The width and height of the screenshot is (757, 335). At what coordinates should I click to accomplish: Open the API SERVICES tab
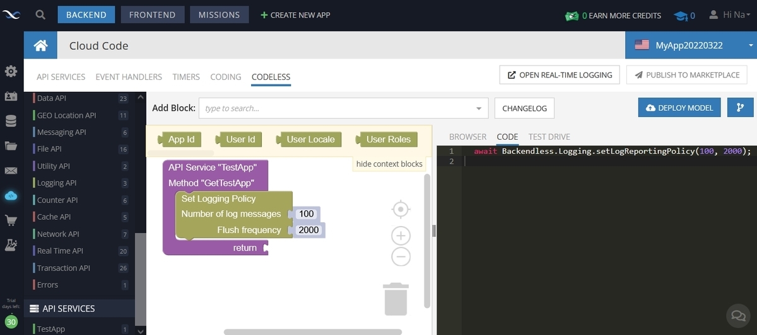pyautogui.click(x=61, y=76)
